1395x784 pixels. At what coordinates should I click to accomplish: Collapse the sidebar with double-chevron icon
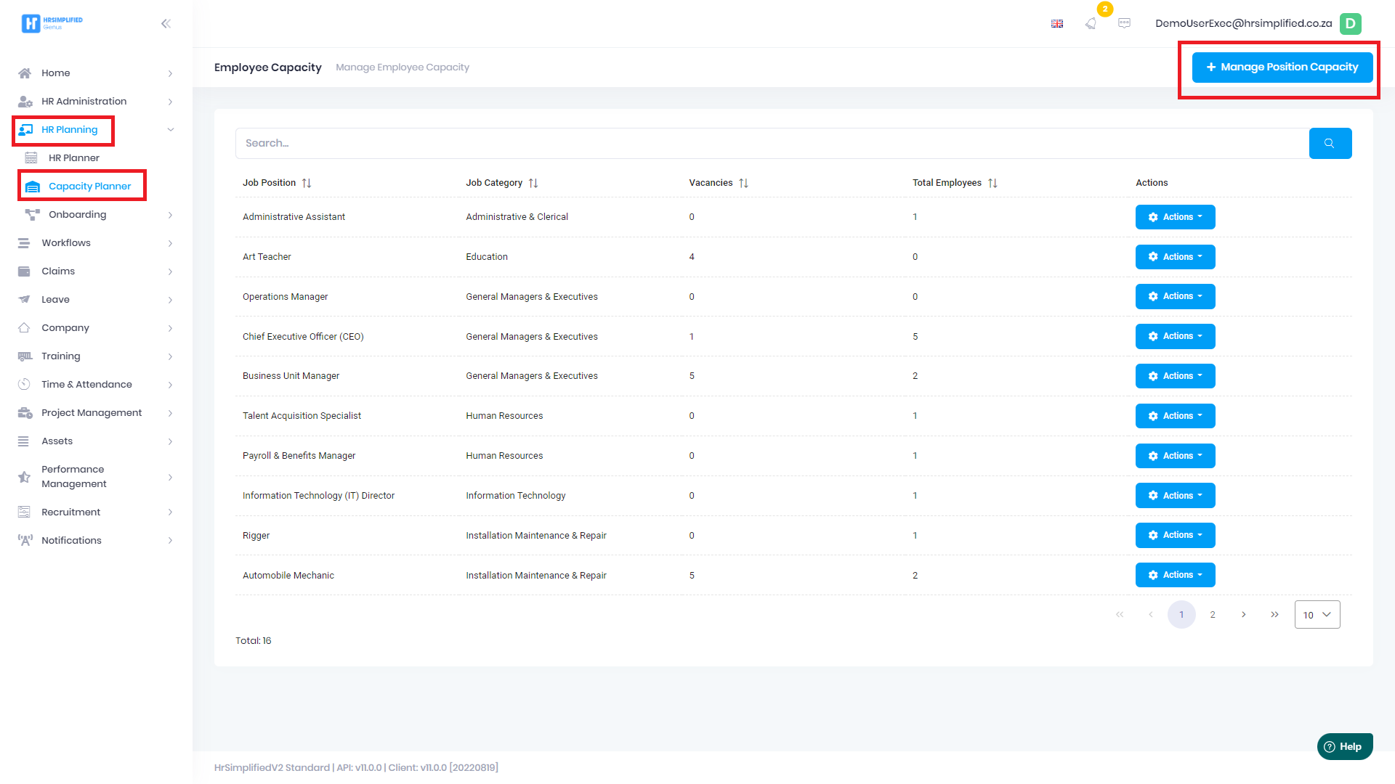coord(166,23)
